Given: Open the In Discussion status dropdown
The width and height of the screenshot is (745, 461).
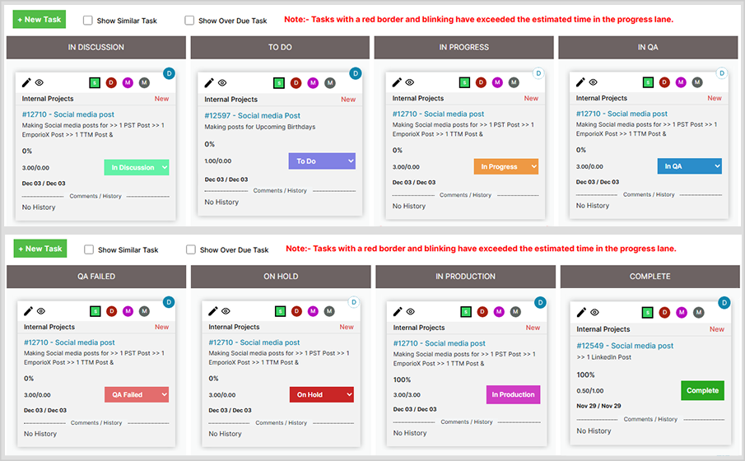Looking at the screenshot, I should click(137, 167).
